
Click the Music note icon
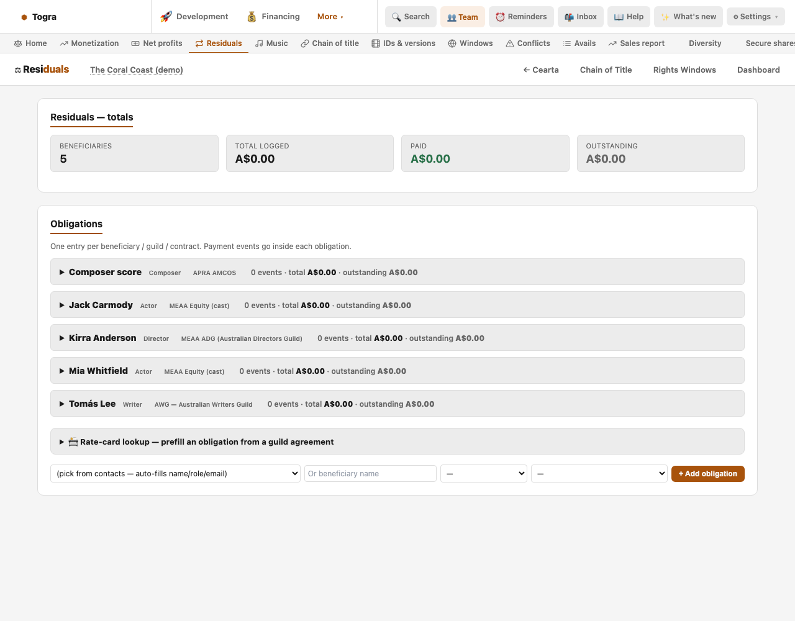point(259,43)
